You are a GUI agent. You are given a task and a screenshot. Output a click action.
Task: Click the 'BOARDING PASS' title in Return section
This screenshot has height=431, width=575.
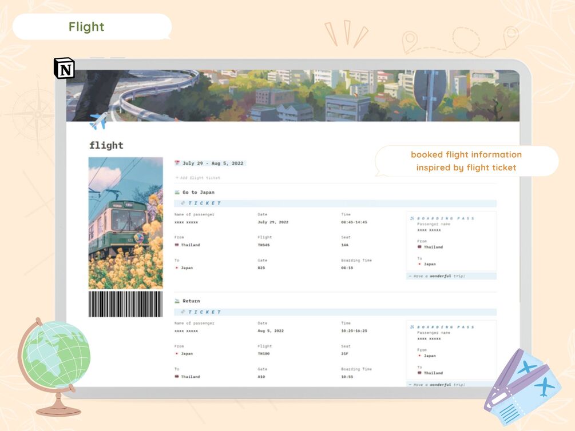(x=446, y=327)
